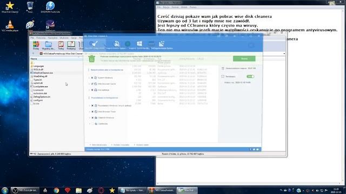Click the OBS taskbar button
The height and width of the screenshot is (194, 346).
tap(25, 190)
